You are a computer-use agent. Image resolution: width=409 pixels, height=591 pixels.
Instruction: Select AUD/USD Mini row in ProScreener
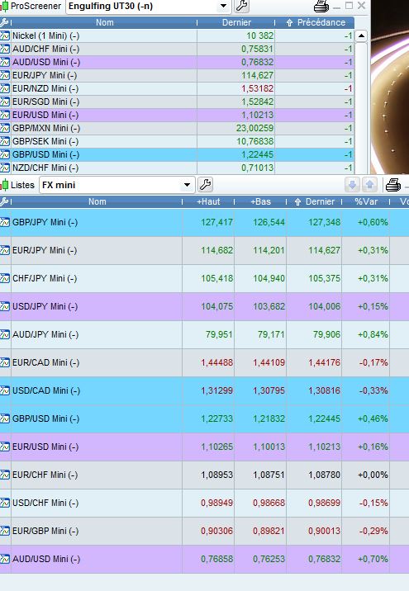(x=177, y=62)
